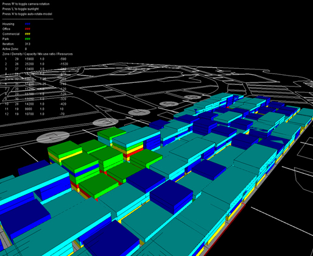Click the Iteration value 313

click(x=27, y=44)
